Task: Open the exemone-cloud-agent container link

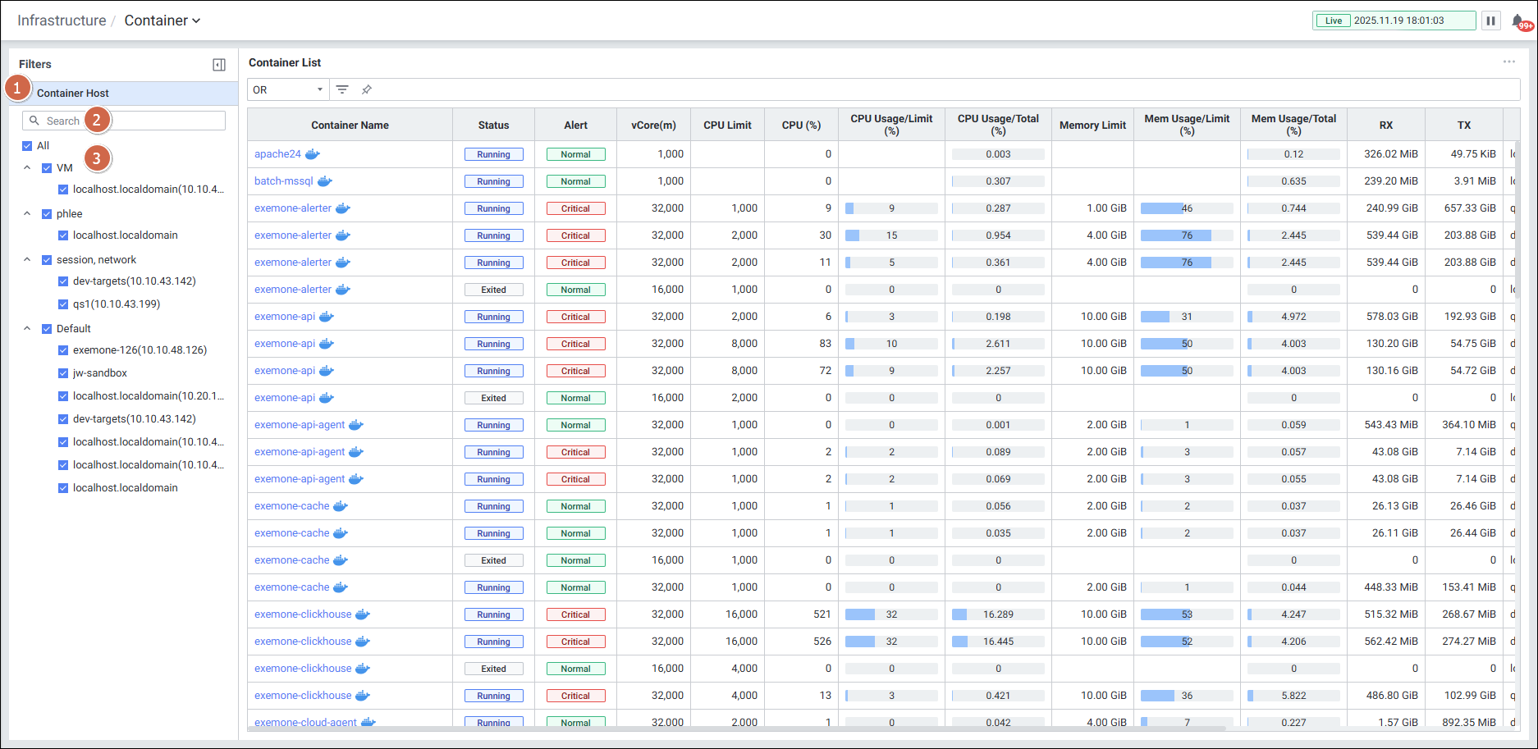Action: click(305, 722)
